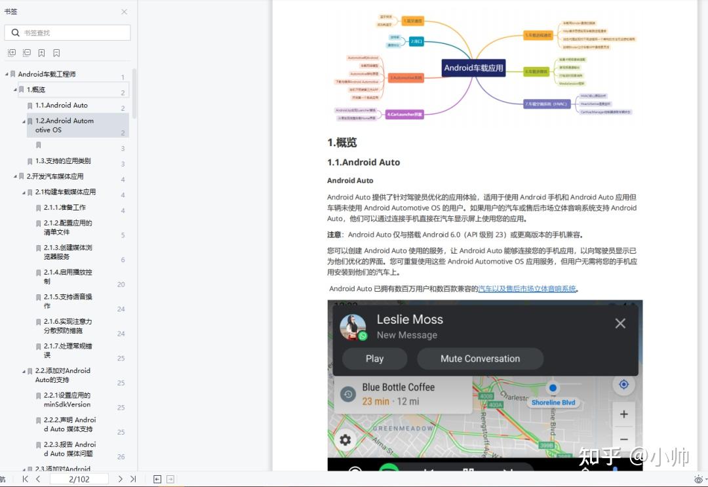The height and width of the screenshot is (487, 708).
Task: Click the add bookmark icon
Action: point(41,52)
